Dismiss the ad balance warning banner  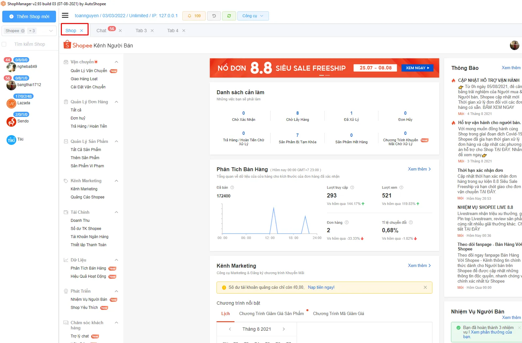click(x=425, y=287)
